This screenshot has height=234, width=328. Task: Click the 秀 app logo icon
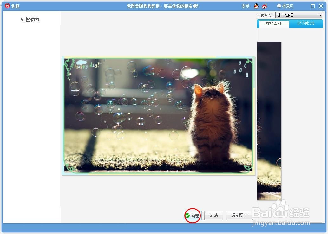(7, 6)
